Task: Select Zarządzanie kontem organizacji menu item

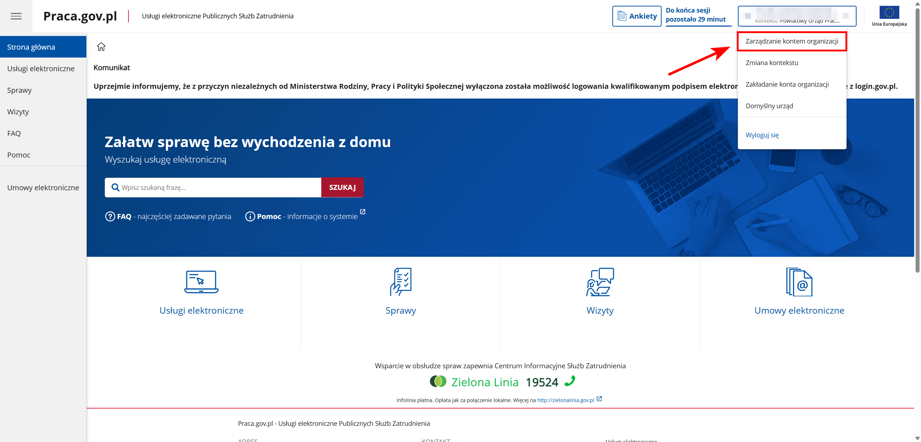Action: [x=792, y=41]
